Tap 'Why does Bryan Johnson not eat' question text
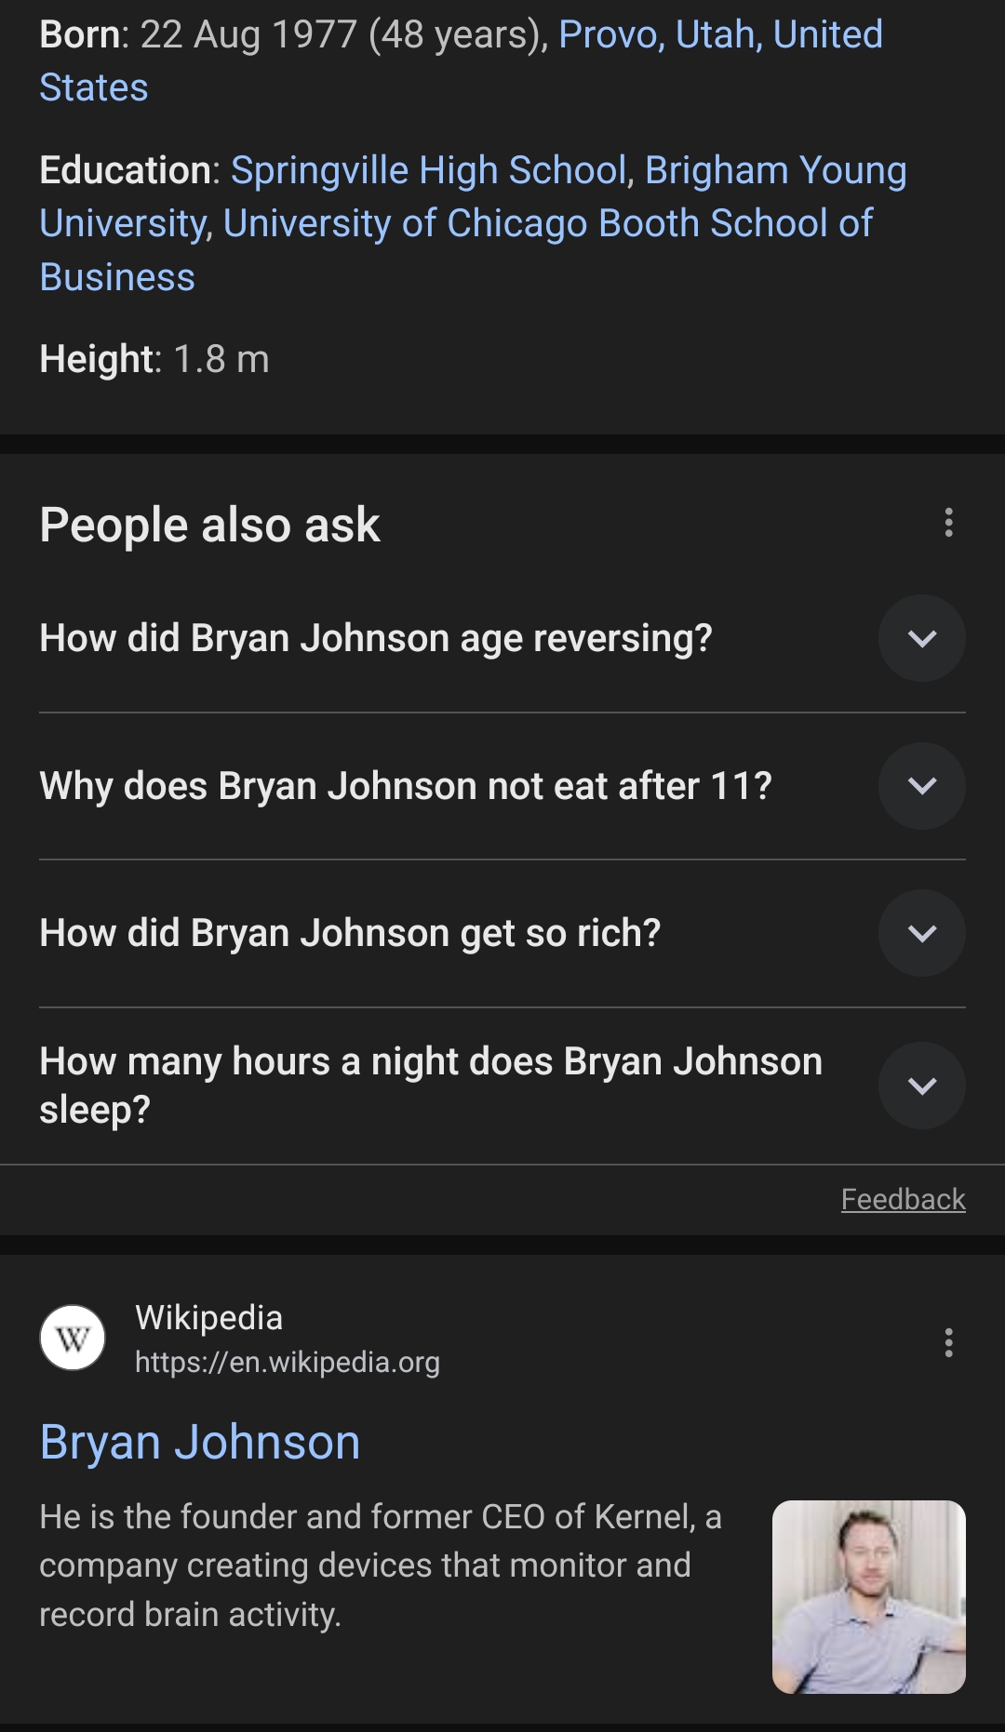Screen dimensions: 1005x1732 click(406, 786)
